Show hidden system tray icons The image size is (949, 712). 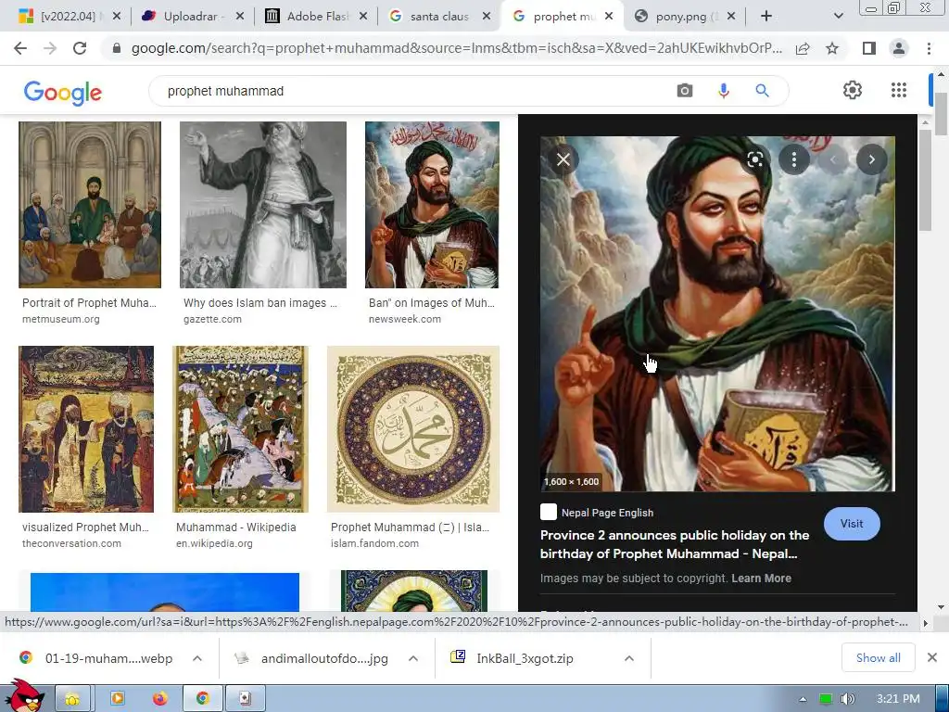click(803, 699)
